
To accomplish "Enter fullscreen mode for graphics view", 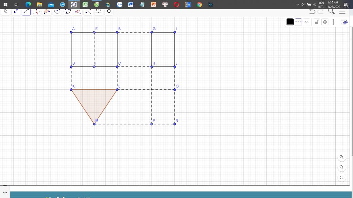I will pyautogui.click(x=342, y=178).
